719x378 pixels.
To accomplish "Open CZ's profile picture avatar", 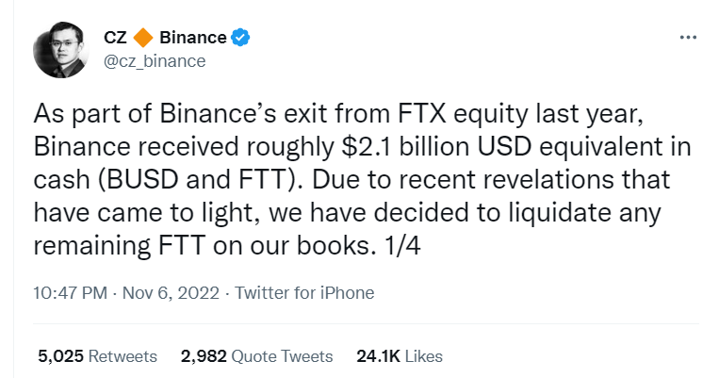I will point(61,50).
